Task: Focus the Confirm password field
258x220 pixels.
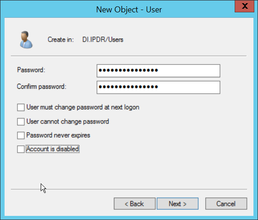Action: point(158,87)
